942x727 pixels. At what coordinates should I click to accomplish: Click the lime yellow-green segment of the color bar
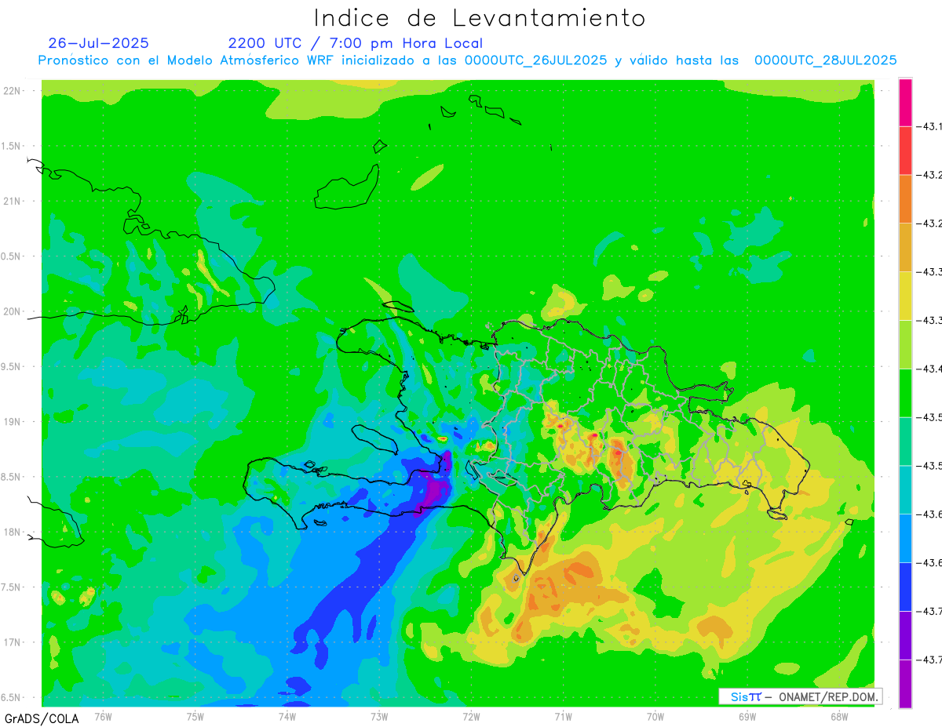click(905, 344)
